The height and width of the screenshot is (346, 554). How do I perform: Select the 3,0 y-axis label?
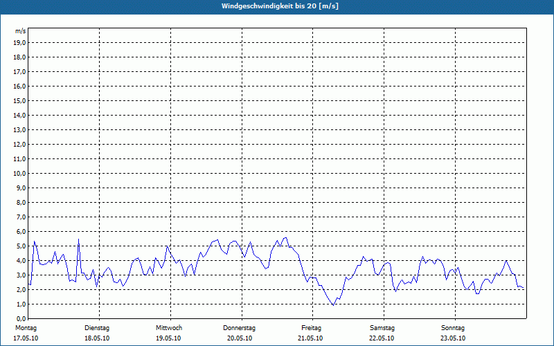tap(21, 275)
